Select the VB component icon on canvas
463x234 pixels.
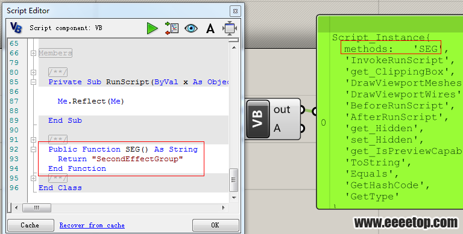point(258,119)
